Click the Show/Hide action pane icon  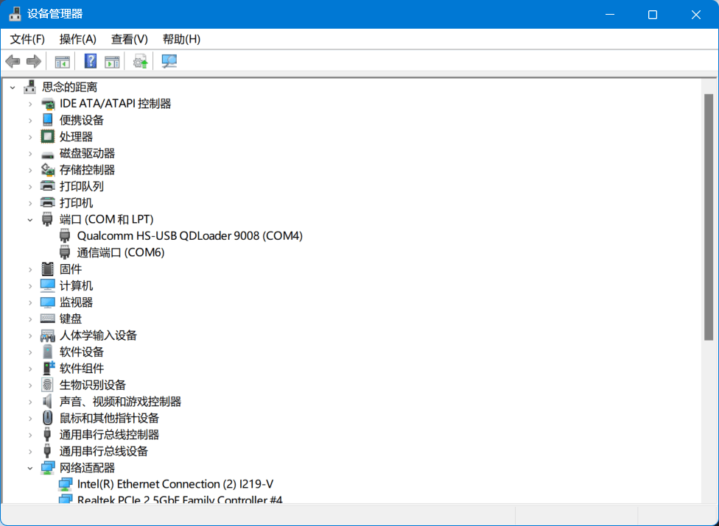(112, 62)
